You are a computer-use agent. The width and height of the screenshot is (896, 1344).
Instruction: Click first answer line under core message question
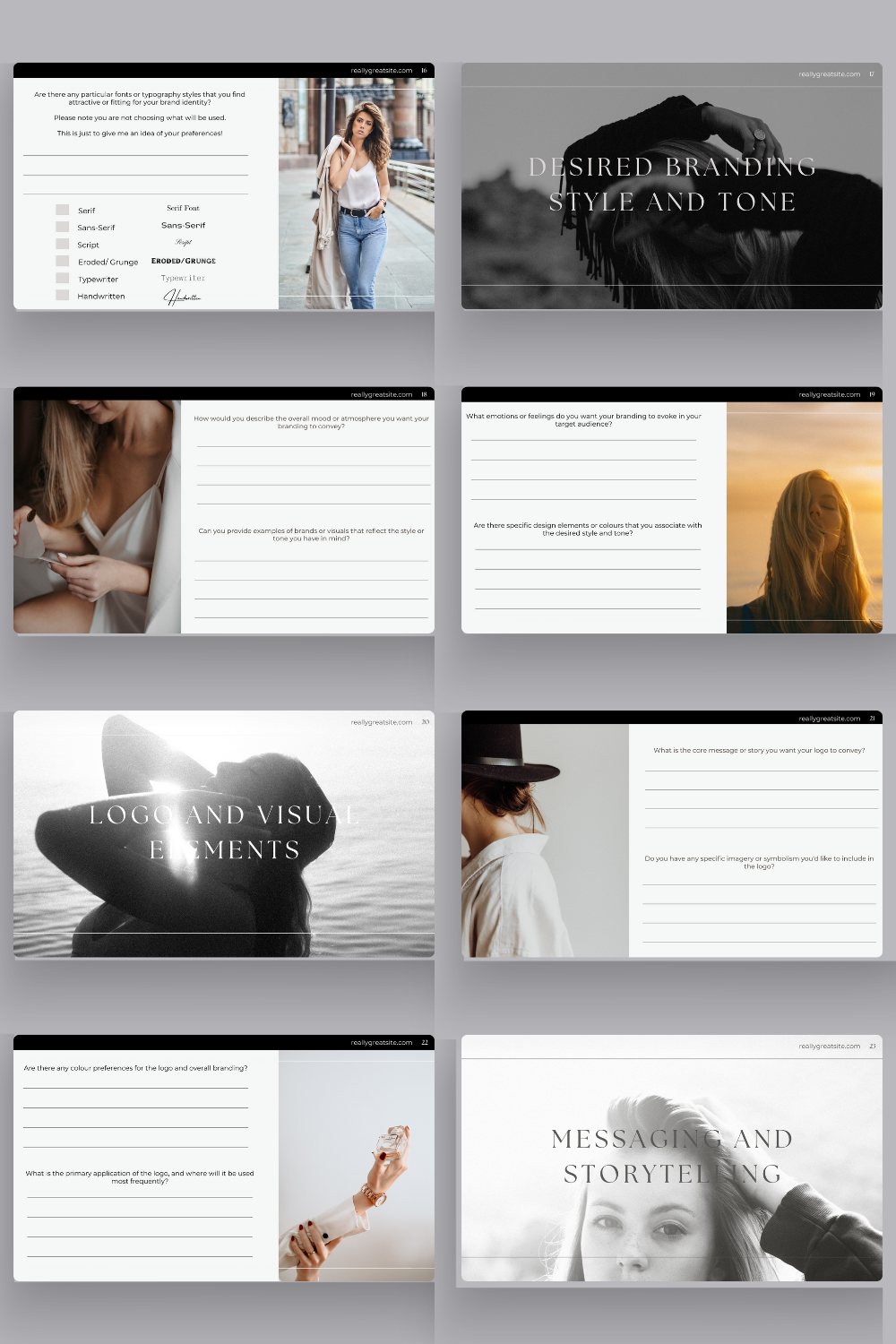point(761,769)
